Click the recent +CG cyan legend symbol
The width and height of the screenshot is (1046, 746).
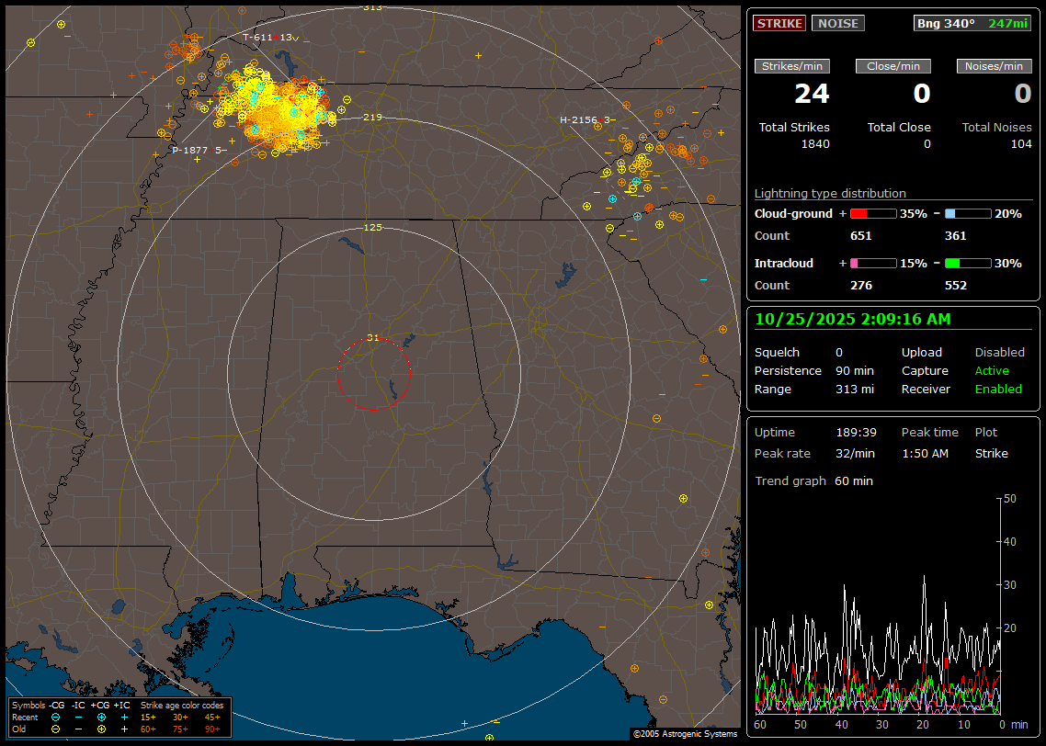click(101, 717)
